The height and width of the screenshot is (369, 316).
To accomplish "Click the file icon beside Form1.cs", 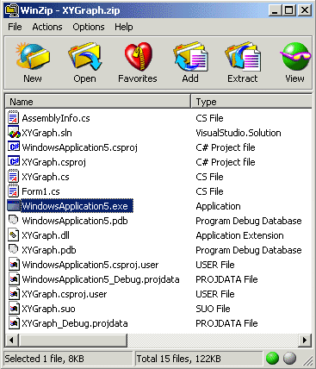I will point(14,191).
